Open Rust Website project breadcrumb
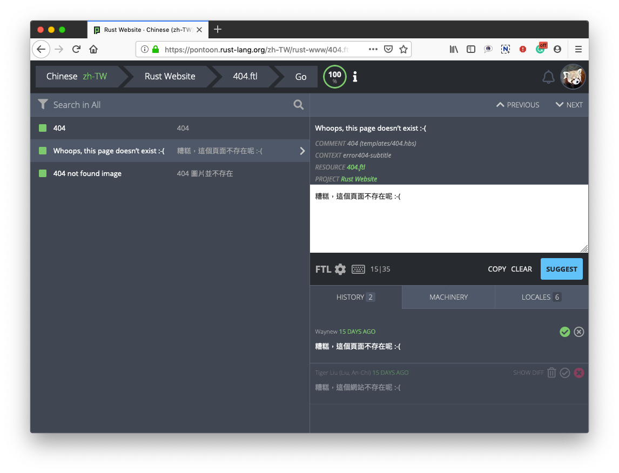Viewport: 619px width, 473px height. coord(170,77)
